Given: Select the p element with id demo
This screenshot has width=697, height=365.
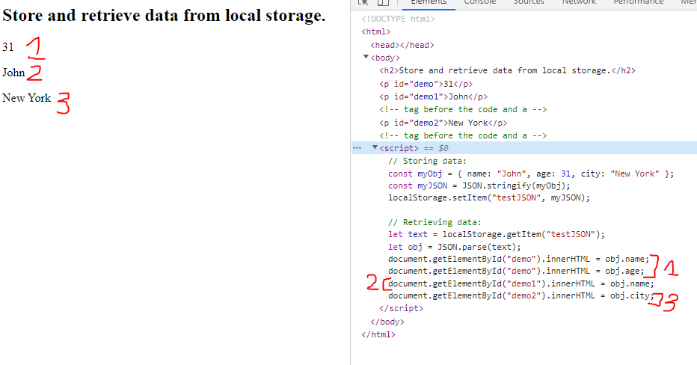Looking at the screenshot, I should [426, 84].
